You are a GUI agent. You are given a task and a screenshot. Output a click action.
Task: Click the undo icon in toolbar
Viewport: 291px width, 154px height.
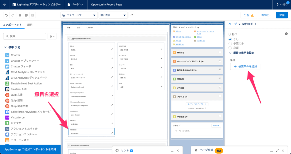[6, 15]
